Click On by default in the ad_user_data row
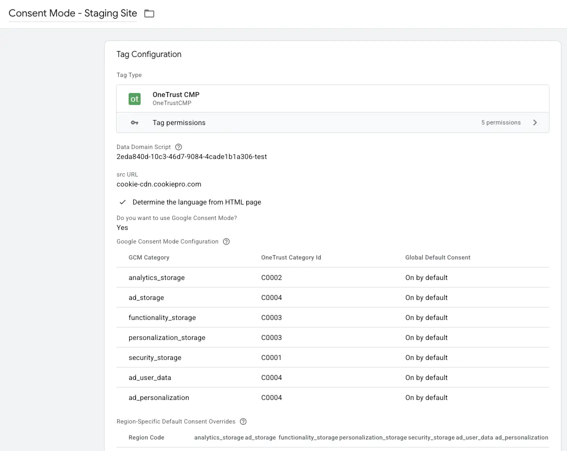 point(426,377)
